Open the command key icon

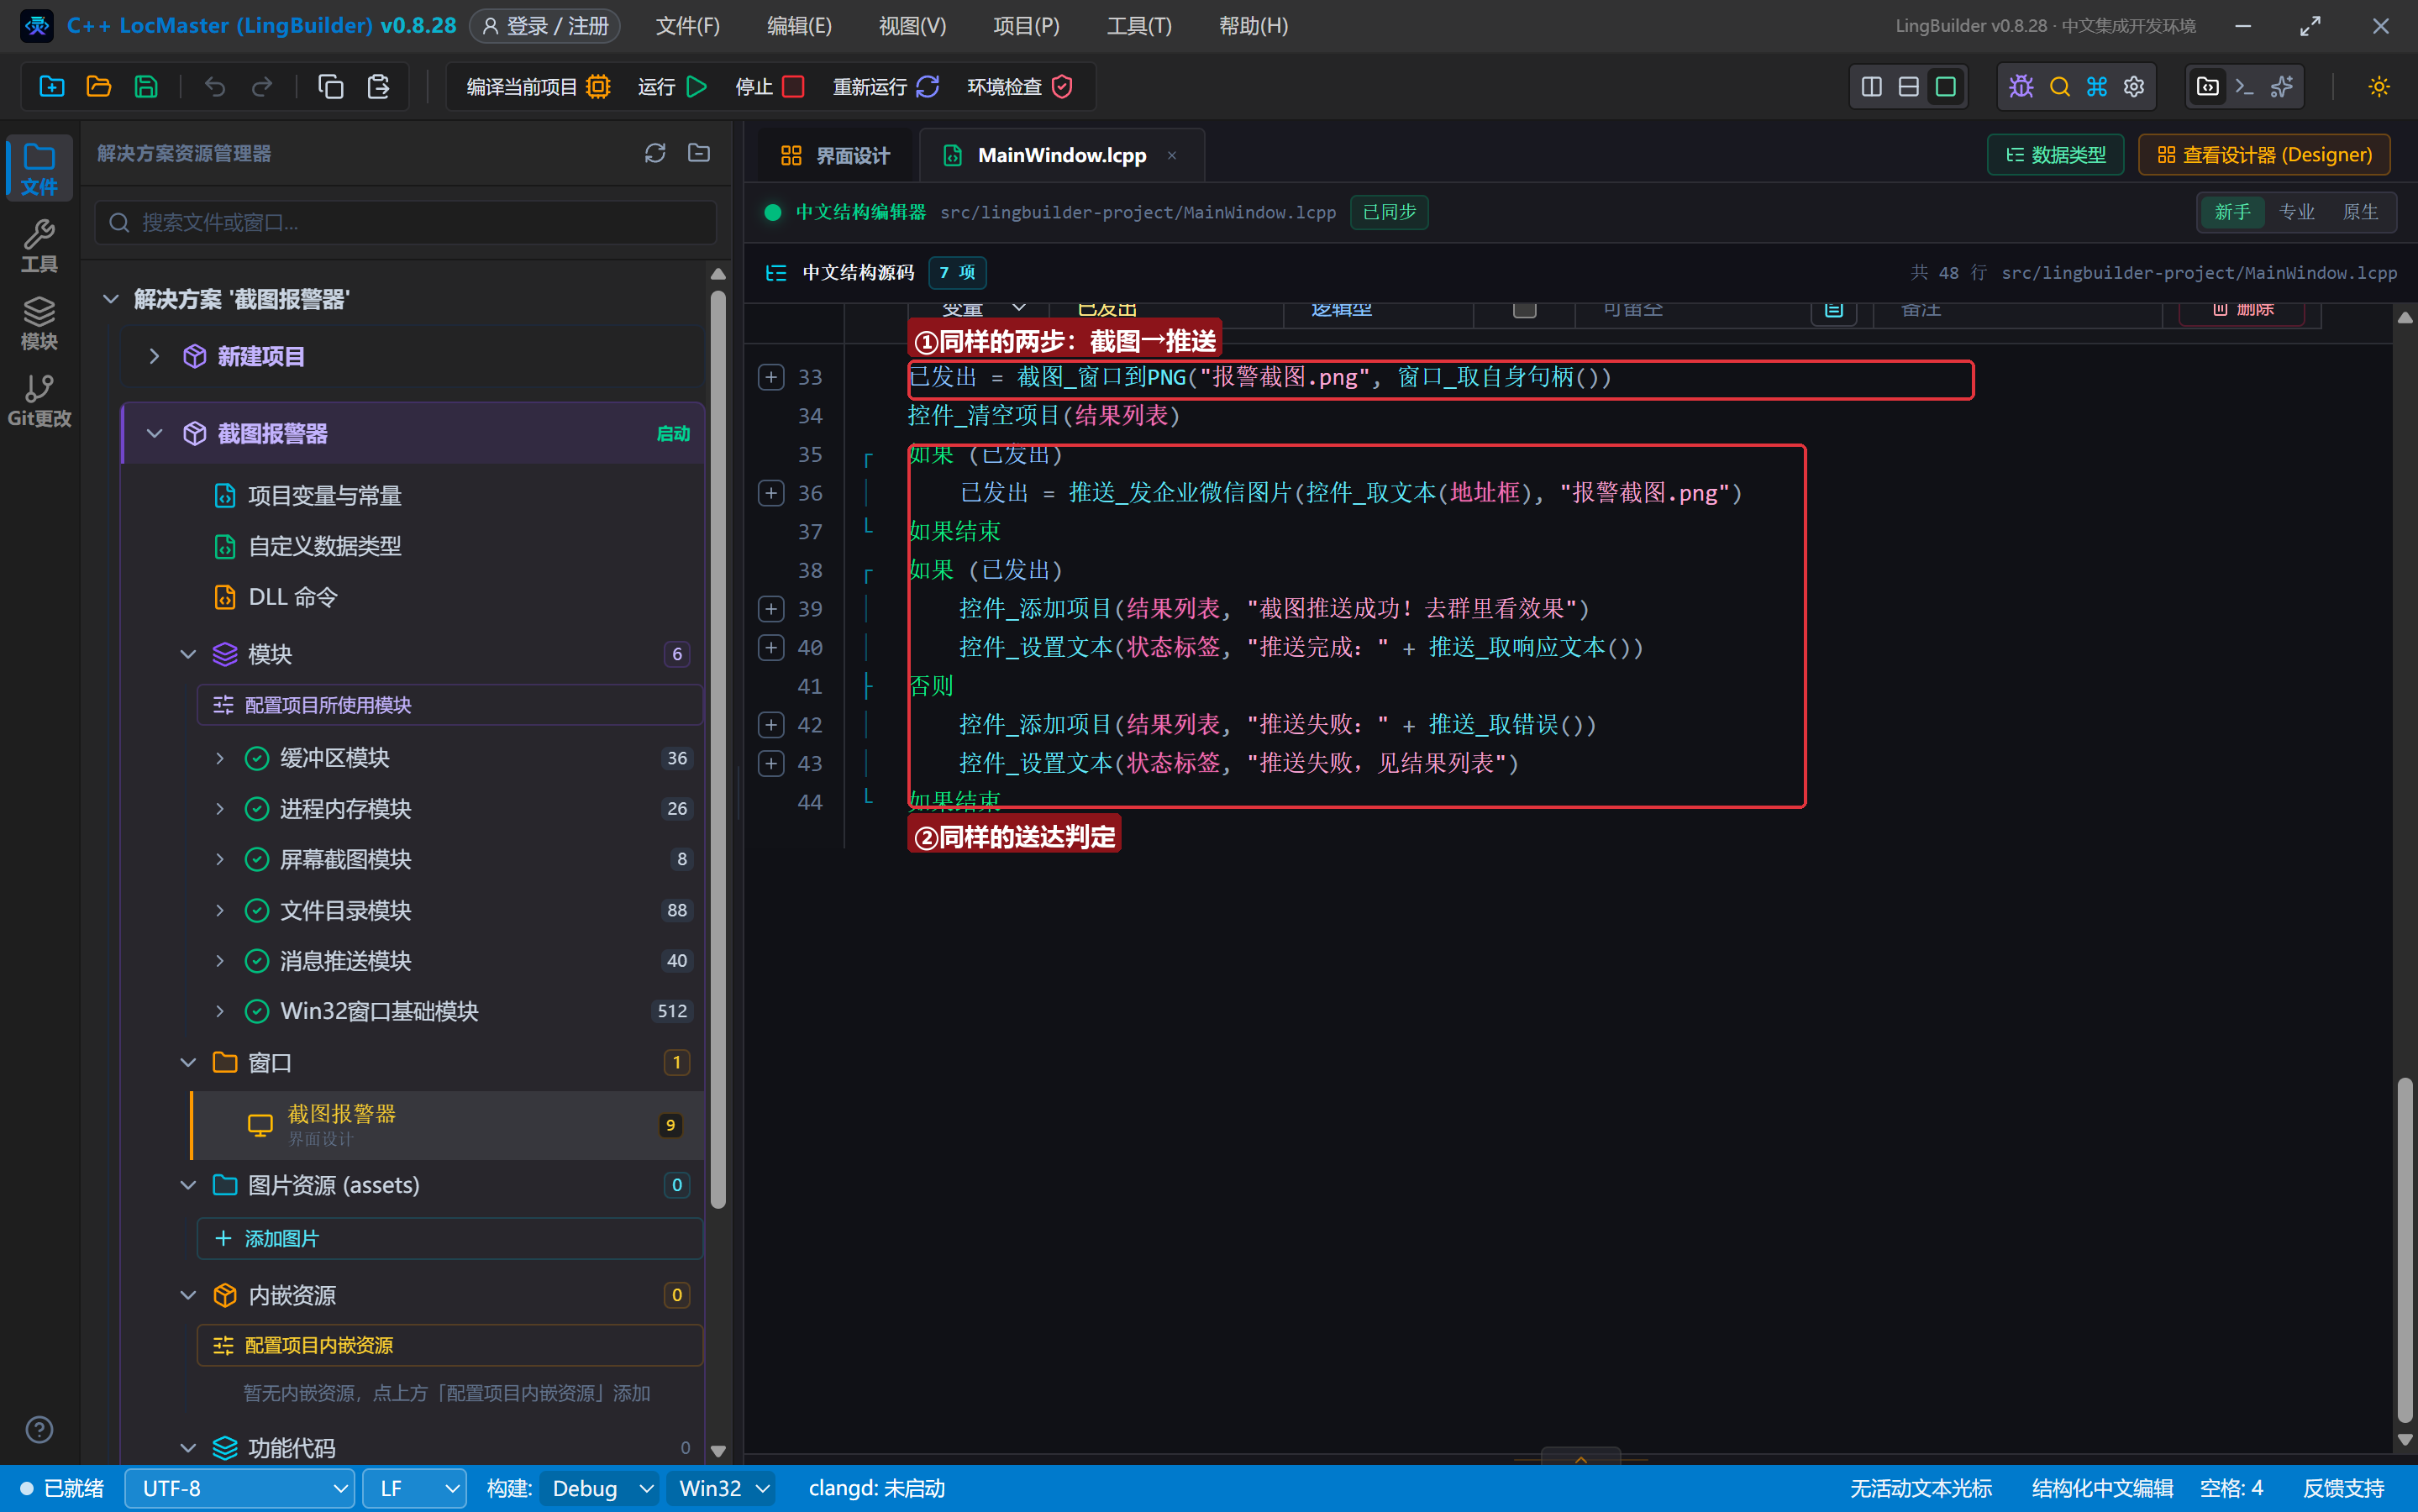[2097, 87]
